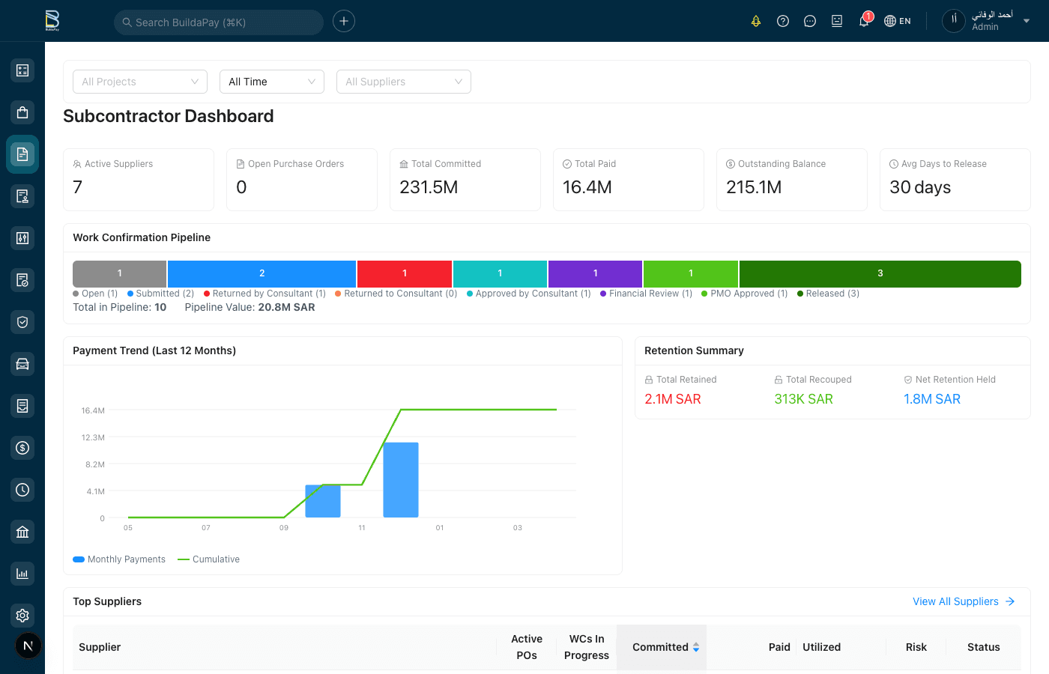Click the green Released pipeline segment
The height and width of the screenshot is (674, 1049).
tap(880, 273)
